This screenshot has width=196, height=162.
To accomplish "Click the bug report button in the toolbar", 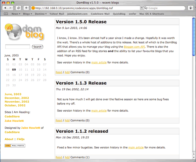I will point(190,8).
